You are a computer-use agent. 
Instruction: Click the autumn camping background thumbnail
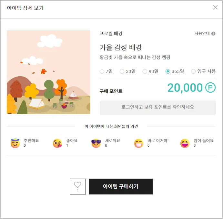click(48, 72)
